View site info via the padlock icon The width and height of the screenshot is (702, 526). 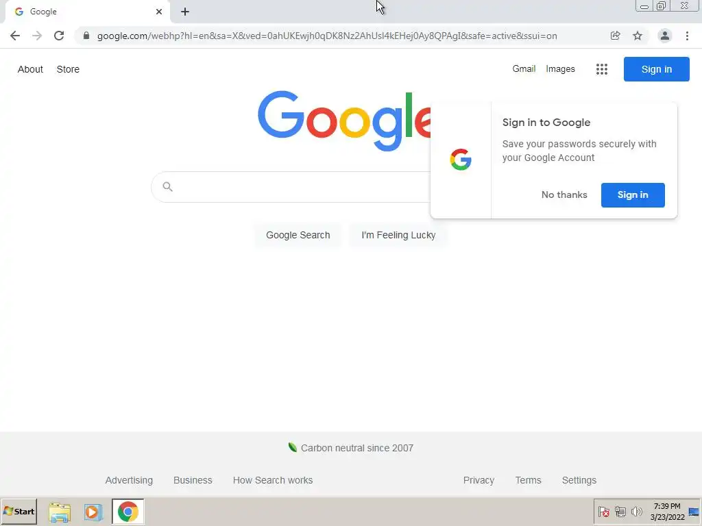86,36
